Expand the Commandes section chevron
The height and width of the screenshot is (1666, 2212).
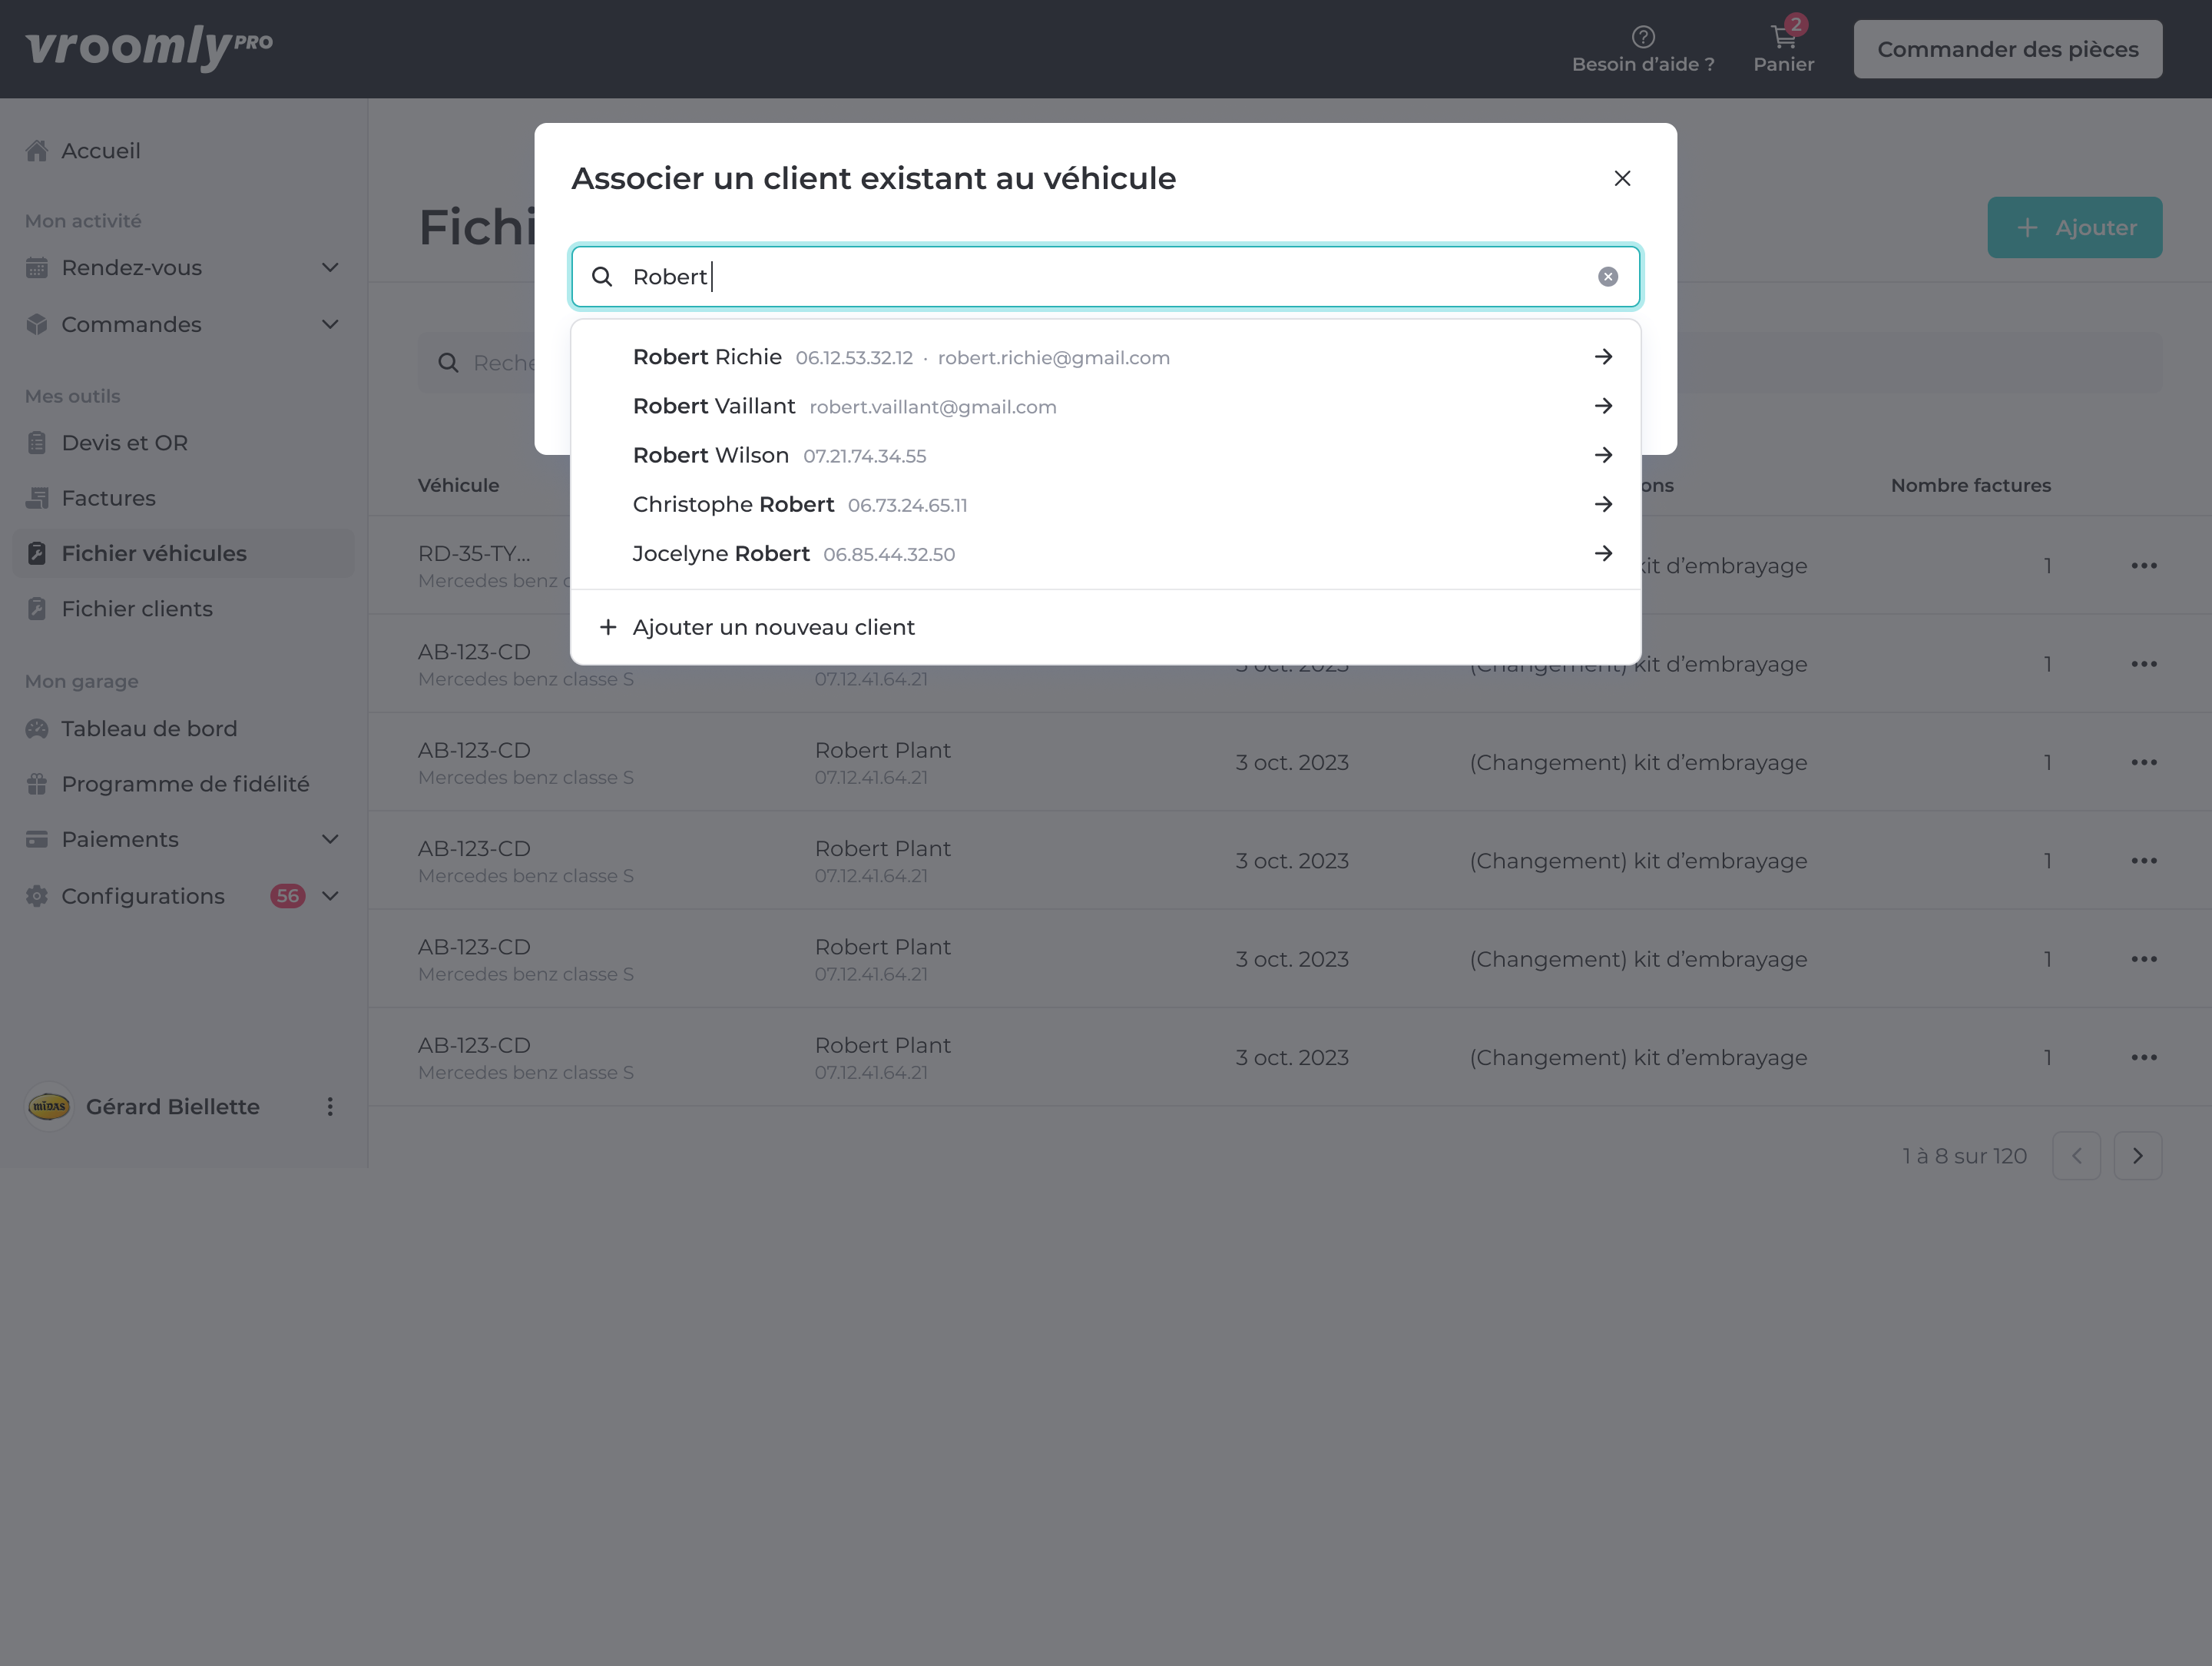(x=330, y=324)
